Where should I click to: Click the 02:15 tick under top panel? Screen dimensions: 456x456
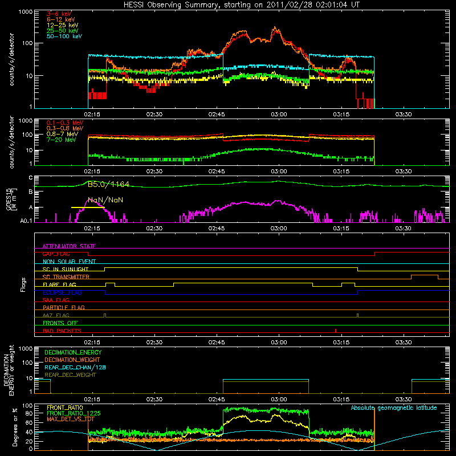pyautogui.click(x=92, y=115)
